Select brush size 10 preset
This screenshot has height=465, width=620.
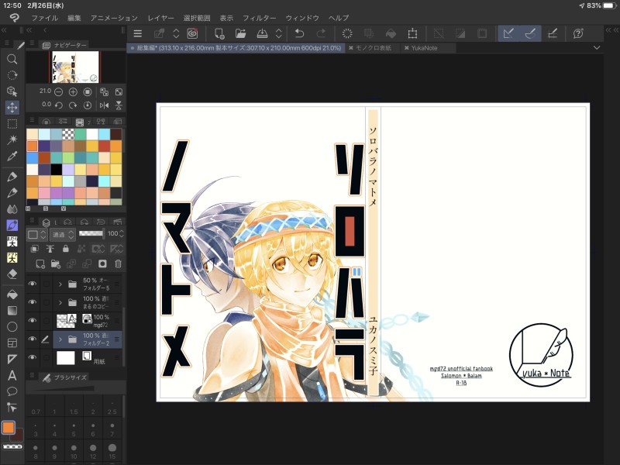coord(74,450)
